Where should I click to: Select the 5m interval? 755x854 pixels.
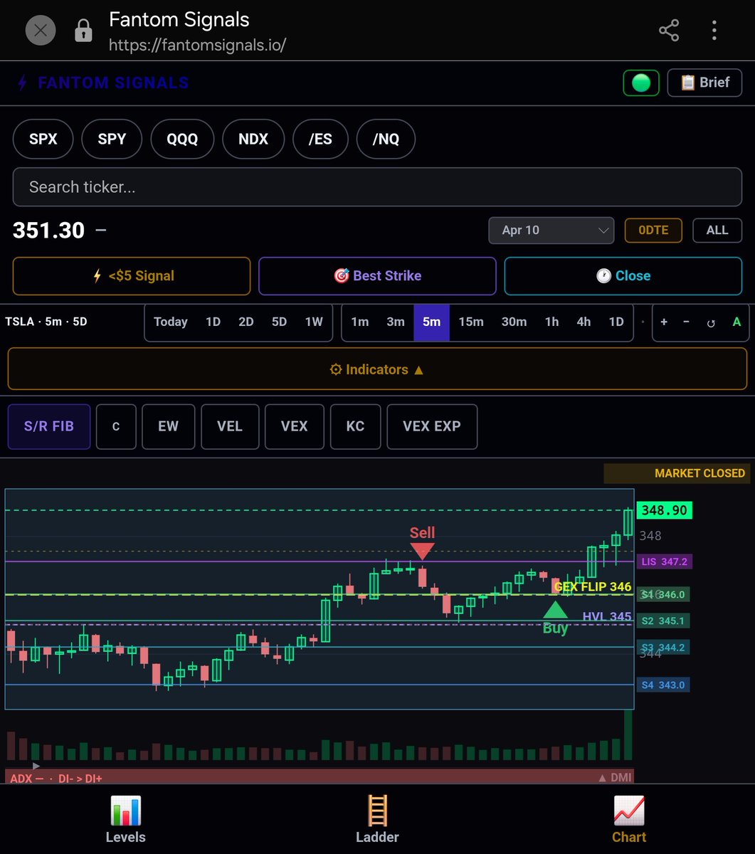[x=431, y=322]
